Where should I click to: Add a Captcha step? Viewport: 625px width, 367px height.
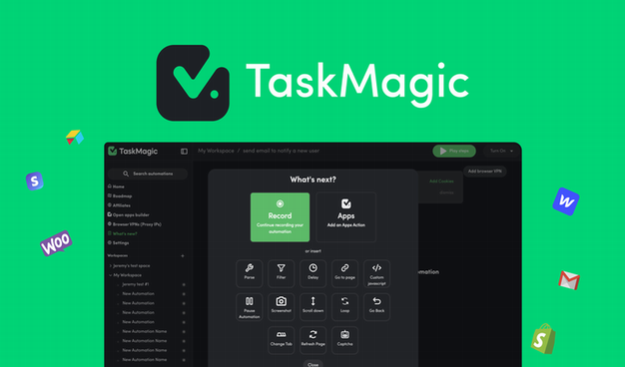(x=344, y=340)
